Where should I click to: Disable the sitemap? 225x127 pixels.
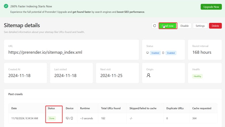coord(185,26)
